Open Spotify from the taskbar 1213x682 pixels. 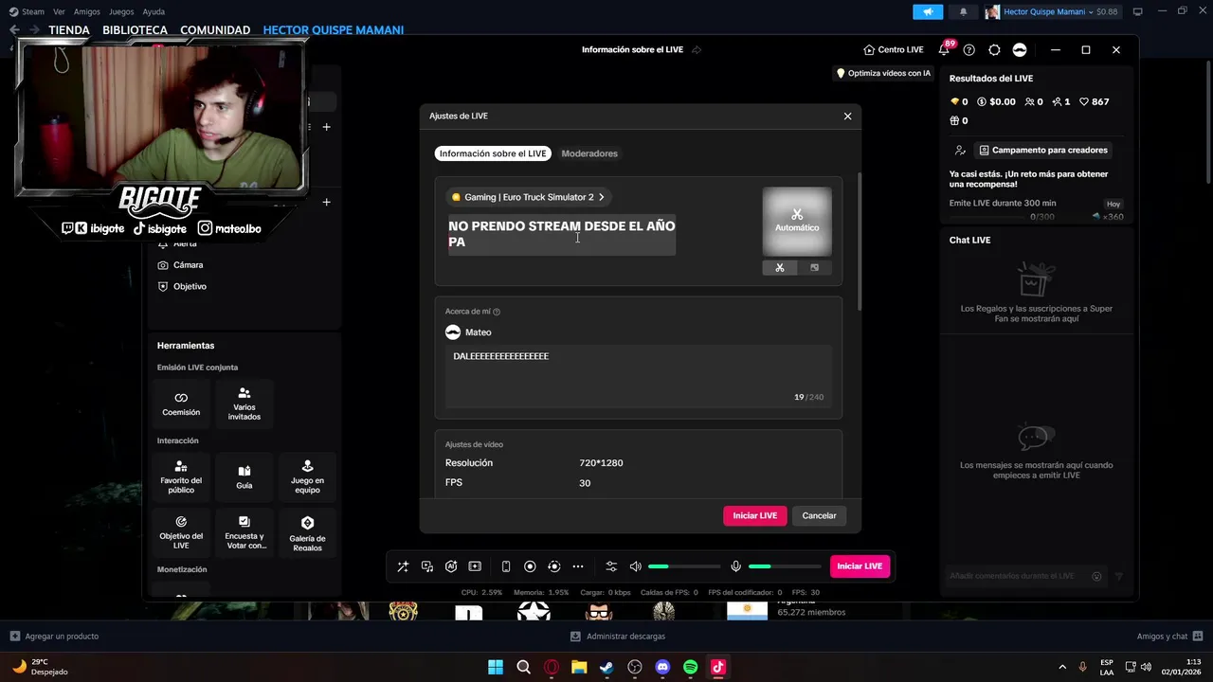pos(690,667)
